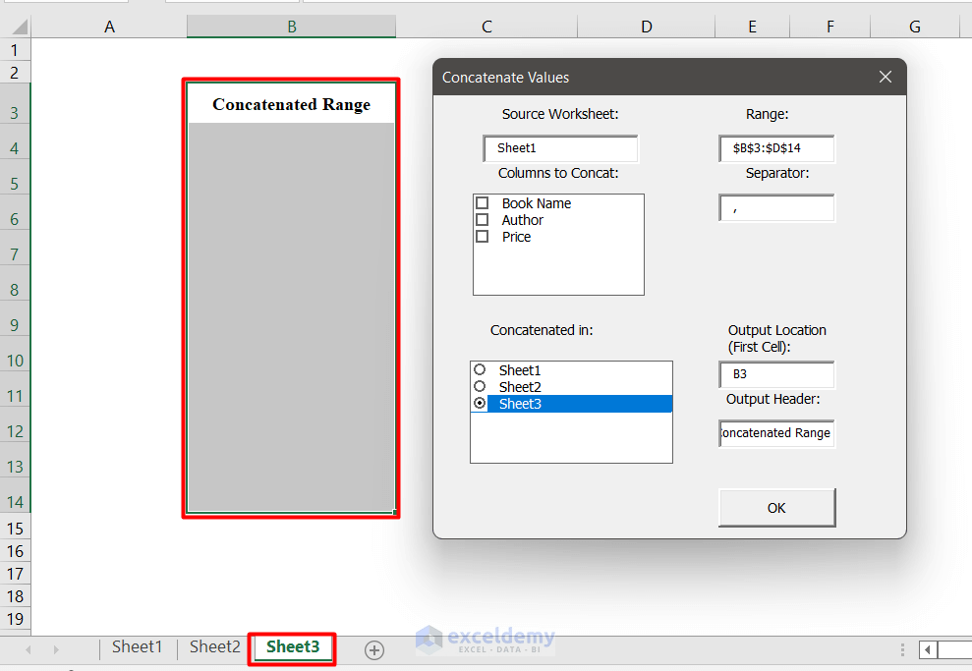The width and height of the screenshot is (972, 671).
Task: Edit the Range field containing $B$3:$D$14
Action: pyautogui.click(x=776, y=148)
